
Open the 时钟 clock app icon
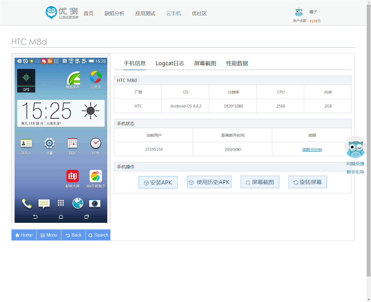point(96,143)
